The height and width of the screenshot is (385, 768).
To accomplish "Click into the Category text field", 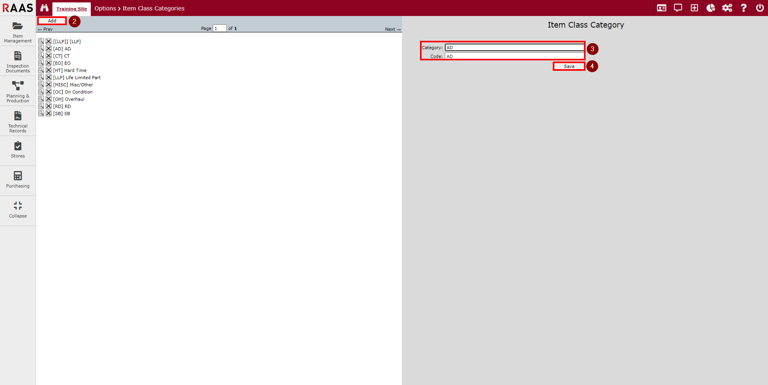I will pyautogui.click(x=514, y=48).
